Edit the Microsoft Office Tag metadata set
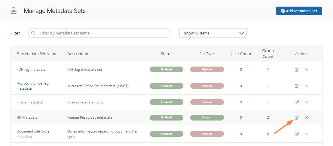 click(x=297, y=86)
